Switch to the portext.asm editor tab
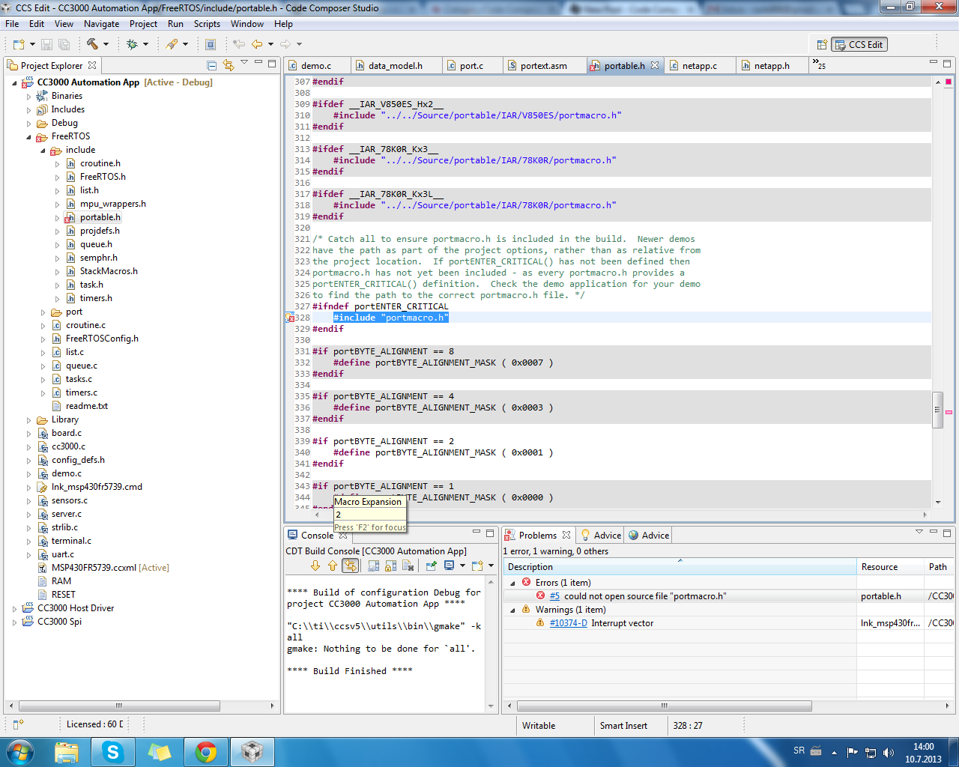This screenshot has height=767, width=959. 544,66
